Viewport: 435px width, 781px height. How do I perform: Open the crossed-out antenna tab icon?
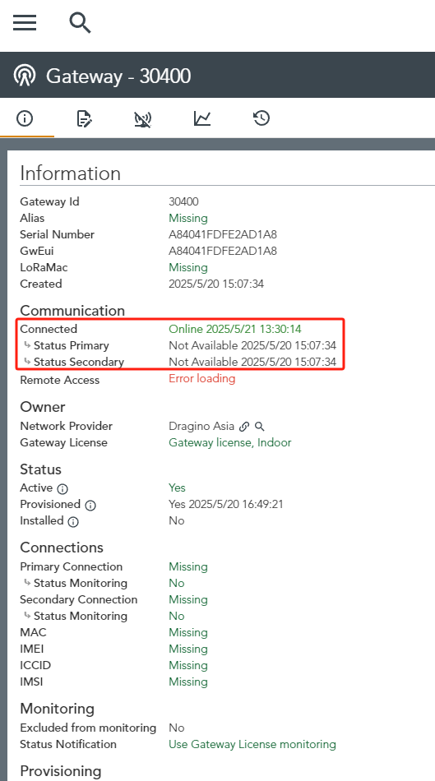click(143, 119)
